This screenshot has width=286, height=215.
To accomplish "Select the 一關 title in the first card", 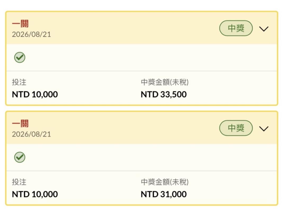I will click(20, 24).
